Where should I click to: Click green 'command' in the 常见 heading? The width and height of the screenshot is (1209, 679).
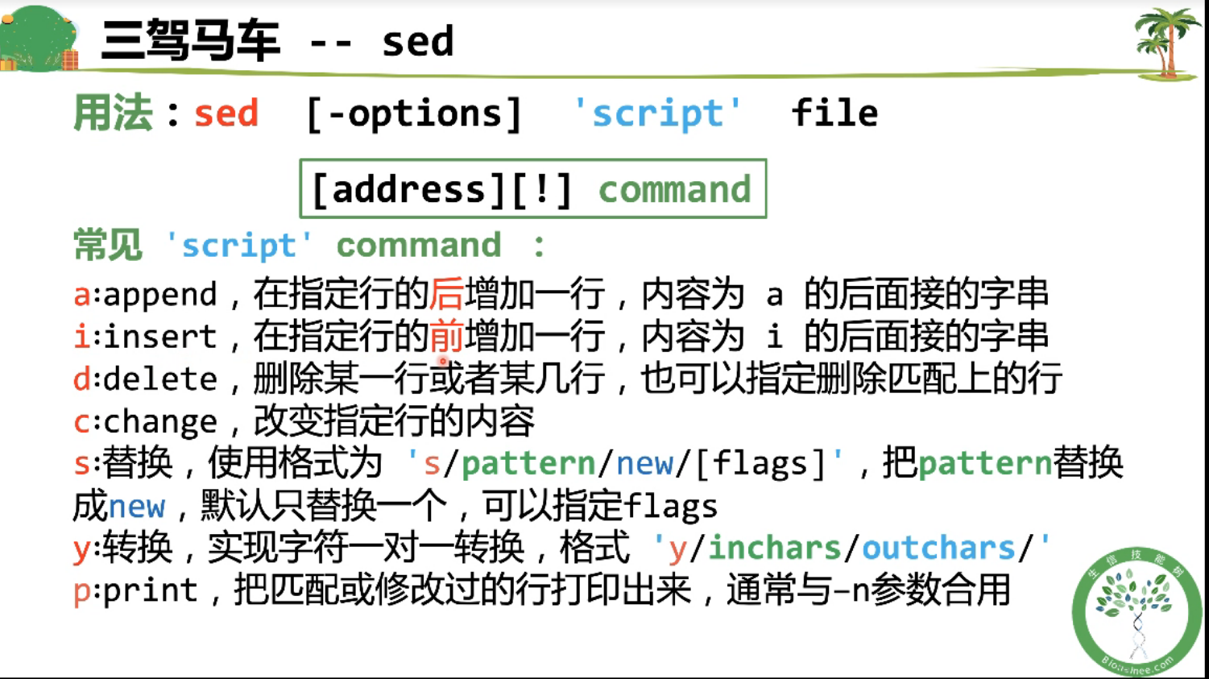[419, 245]
